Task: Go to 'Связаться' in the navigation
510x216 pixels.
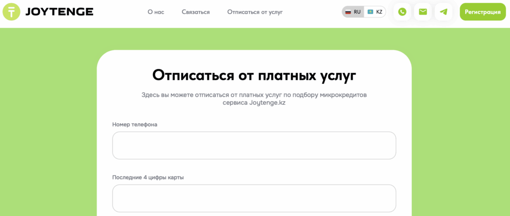Action: click(x=195, y=12)
